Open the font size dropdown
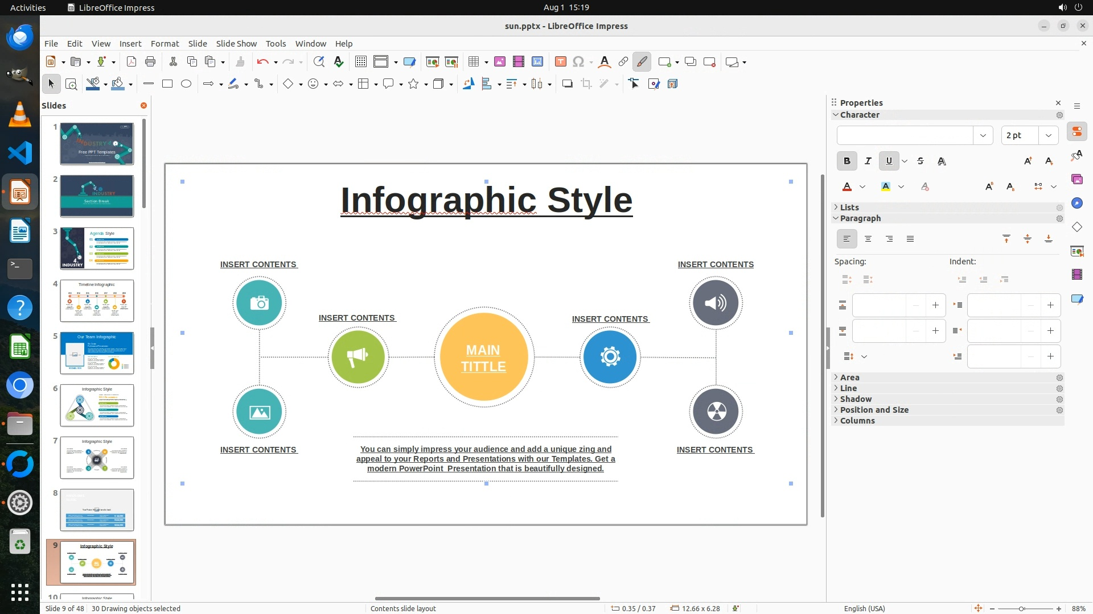The height and width of the screenshot is (614, 1093). (x=1048, y=135)
